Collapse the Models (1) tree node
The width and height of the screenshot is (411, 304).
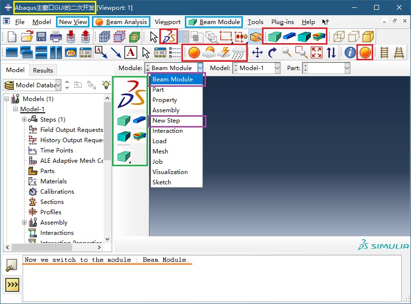click(x=7, y=99)
